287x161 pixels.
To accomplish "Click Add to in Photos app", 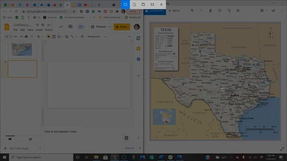I will pyautogui.click(x=174, y=11).
